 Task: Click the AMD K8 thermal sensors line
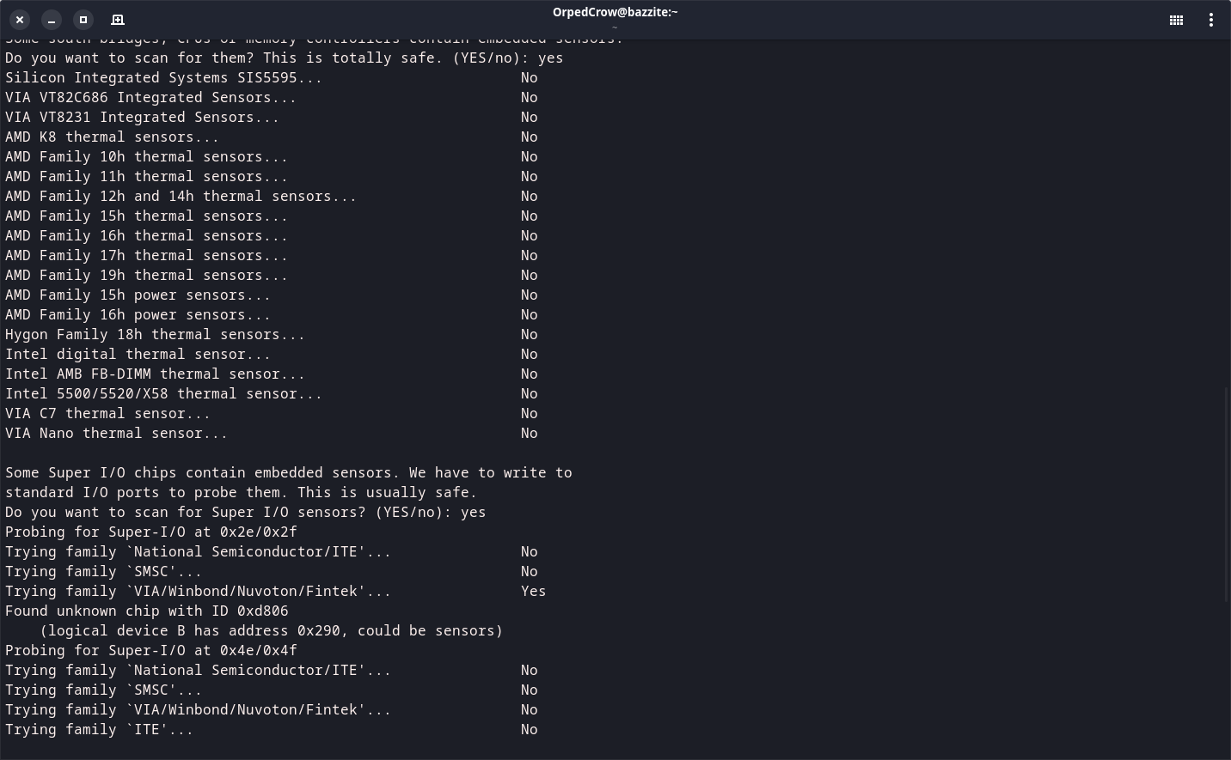pyautogui.click(x=112, y=137)
